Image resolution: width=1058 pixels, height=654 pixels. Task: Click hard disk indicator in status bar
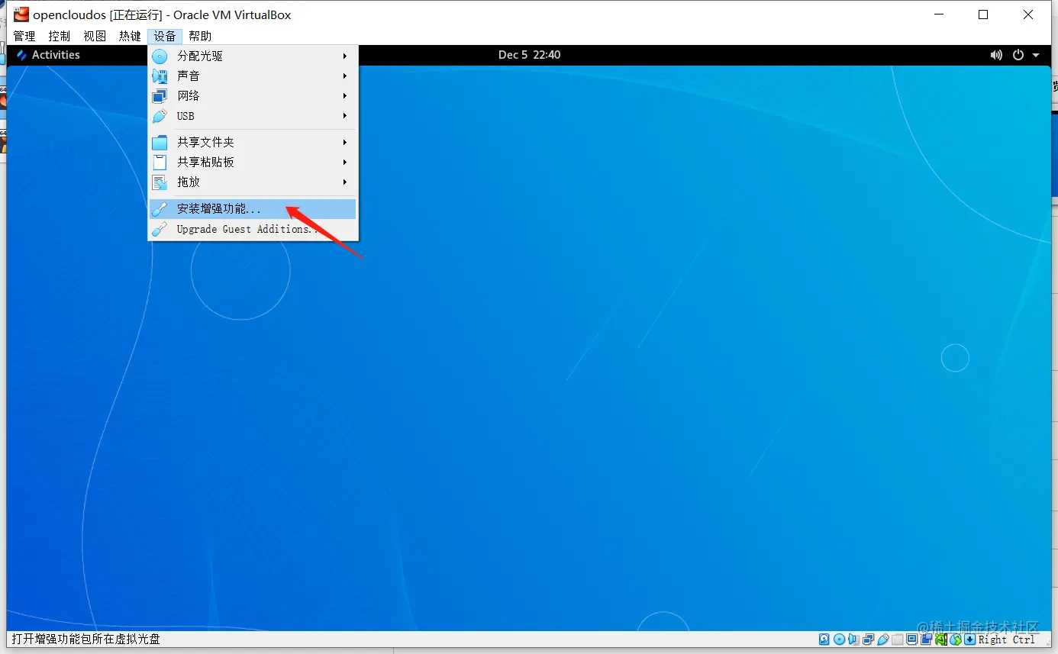(x=824, y=640)
